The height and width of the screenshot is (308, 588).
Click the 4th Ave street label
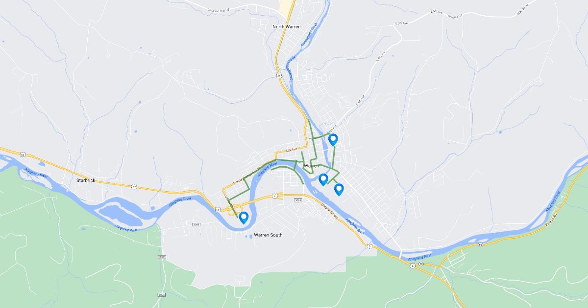point(292,149)
